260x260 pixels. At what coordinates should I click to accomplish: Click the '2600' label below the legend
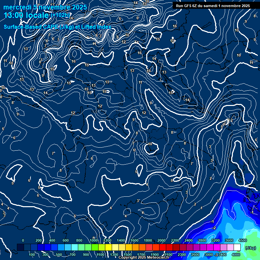(x=195, y=255)
